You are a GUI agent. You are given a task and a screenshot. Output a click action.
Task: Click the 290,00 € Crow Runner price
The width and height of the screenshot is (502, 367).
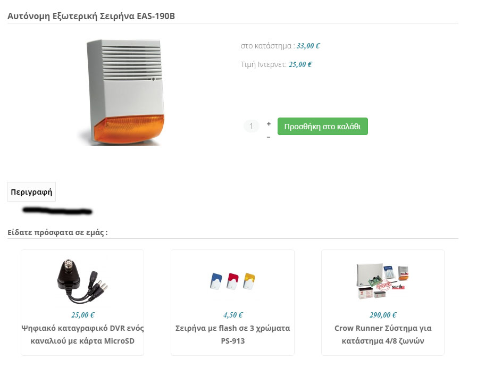click(x=383, y=315)
